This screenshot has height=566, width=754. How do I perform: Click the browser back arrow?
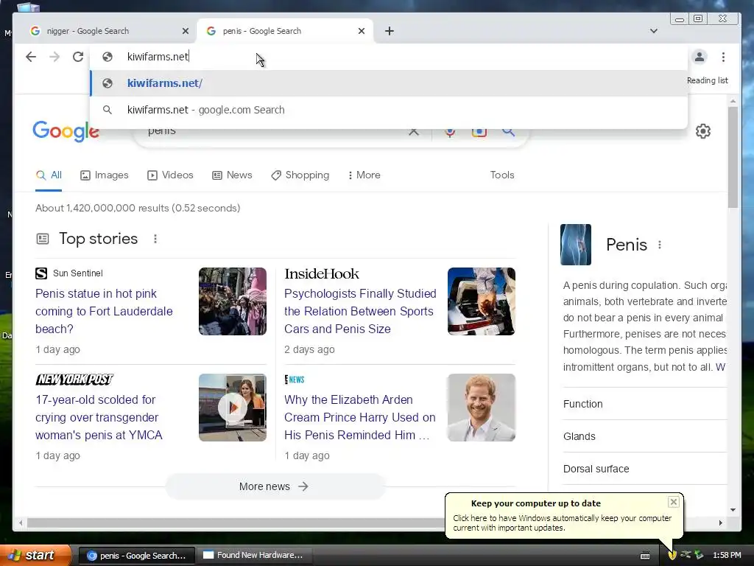pyautogui.click(x=31, y=57)
